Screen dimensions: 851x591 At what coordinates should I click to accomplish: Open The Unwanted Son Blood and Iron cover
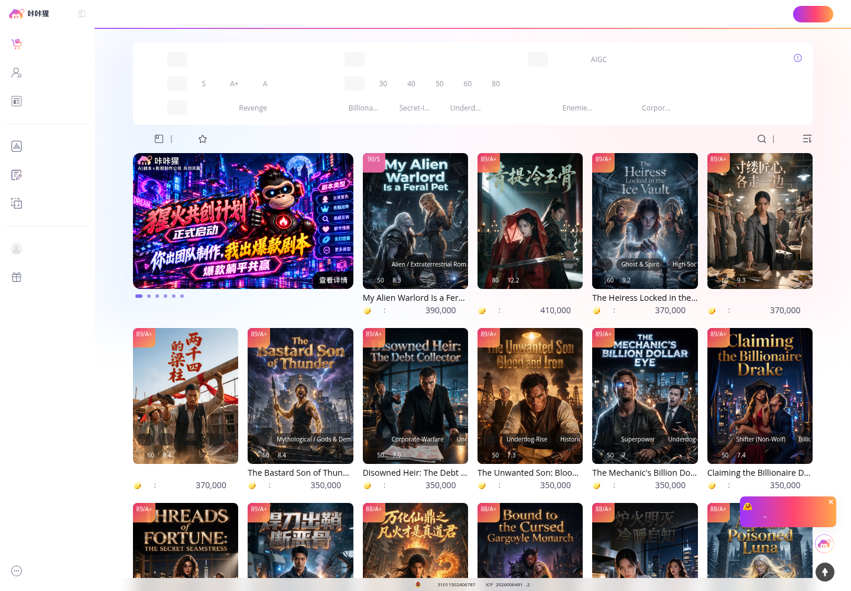pos(530,396)
